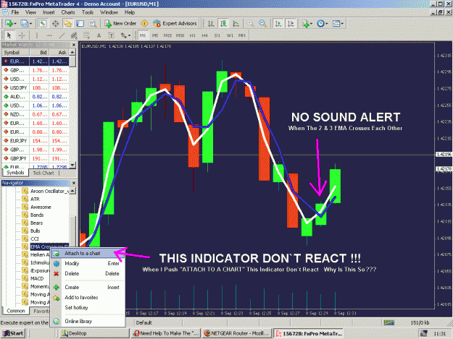Viewport: 453px width, 339px height.
Task: Select the horizontal line drawing tool
Action: coord(49,35)
